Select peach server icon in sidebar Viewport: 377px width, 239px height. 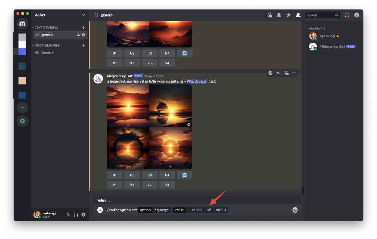pos(22,81)
